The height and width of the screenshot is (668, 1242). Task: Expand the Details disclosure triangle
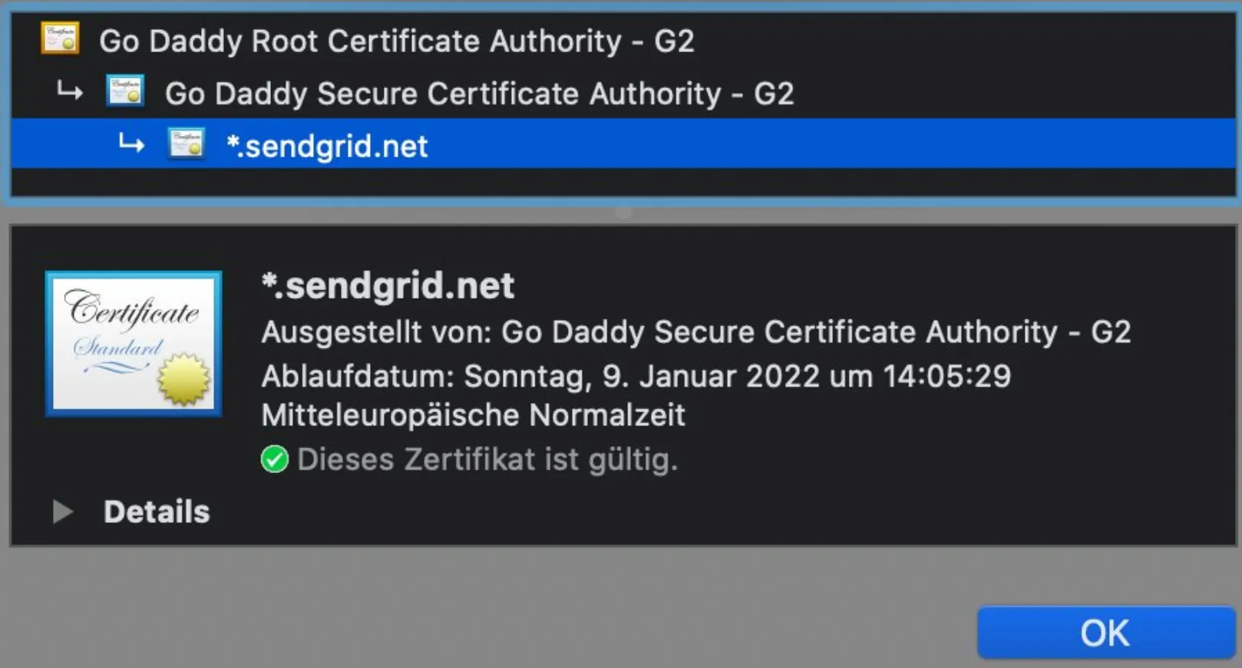click(x=63, y=511)
